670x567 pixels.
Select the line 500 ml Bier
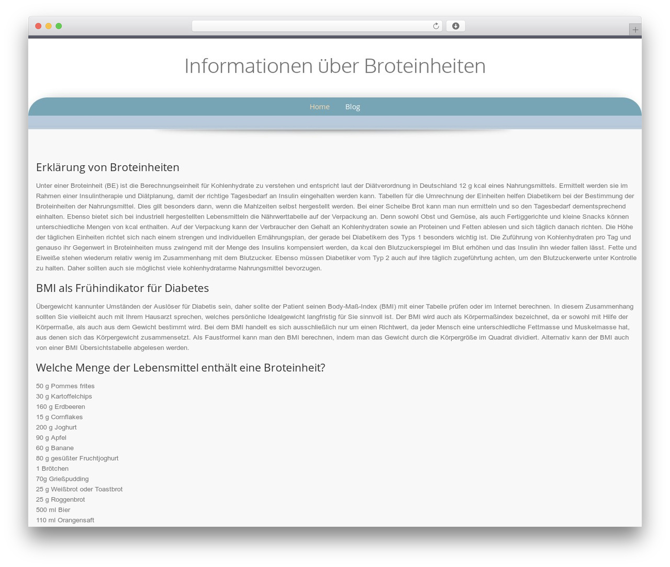coord(53,510)
